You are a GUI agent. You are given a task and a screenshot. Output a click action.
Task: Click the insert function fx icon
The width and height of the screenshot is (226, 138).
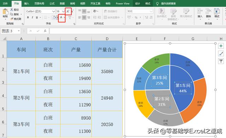click(45, 31)
